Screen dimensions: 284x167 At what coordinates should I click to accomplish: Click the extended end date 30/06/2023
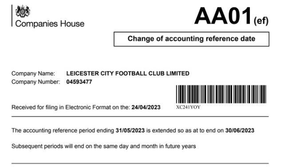point(240,130)
